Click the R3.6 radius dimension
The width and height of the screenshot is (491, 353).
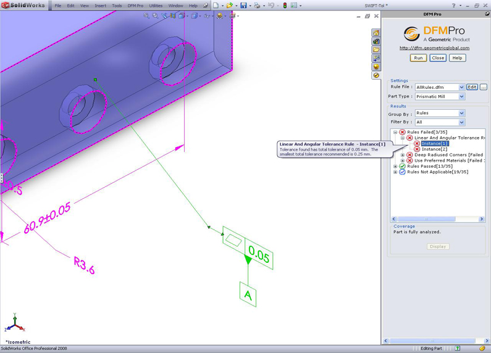tap(84, 265)
